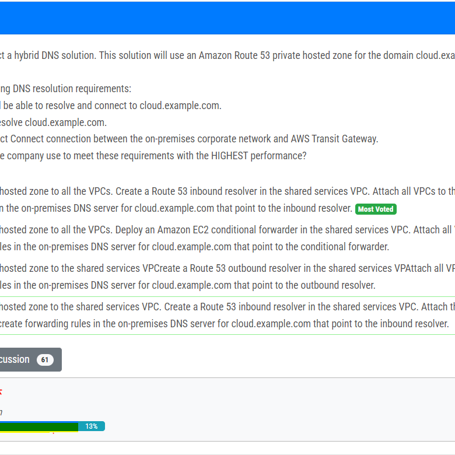This screenshot has width=455, height=455.
Task: Click the 13% vote bar segment
Action: coord(92,426)
